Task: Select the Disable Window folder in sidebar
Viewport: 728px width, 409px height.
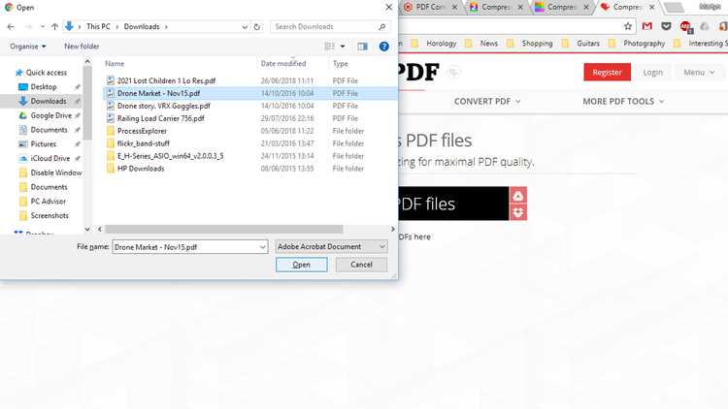Action: 55,173
